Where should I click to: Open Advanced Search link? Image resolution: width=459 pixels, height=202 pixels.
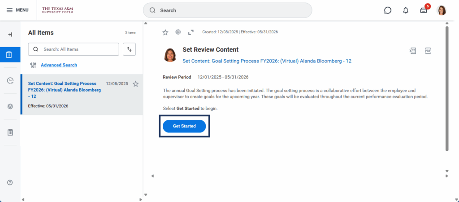pyautogui.click(x=59, y=65)
